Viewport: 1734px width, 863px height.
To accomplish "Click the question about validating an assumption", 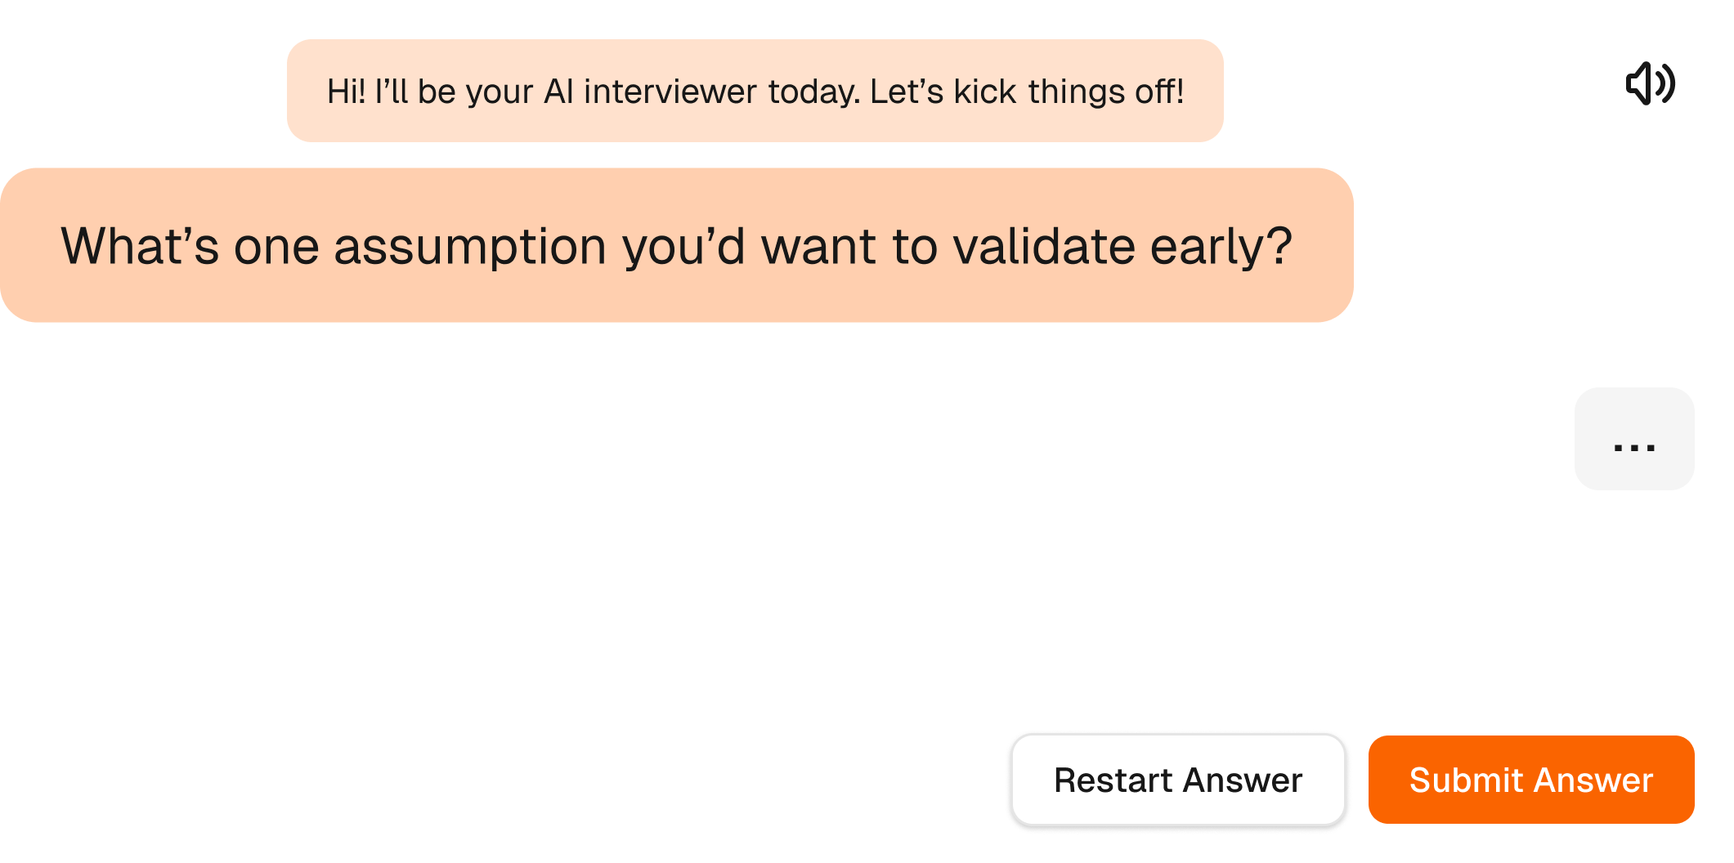I will [676, 245].
